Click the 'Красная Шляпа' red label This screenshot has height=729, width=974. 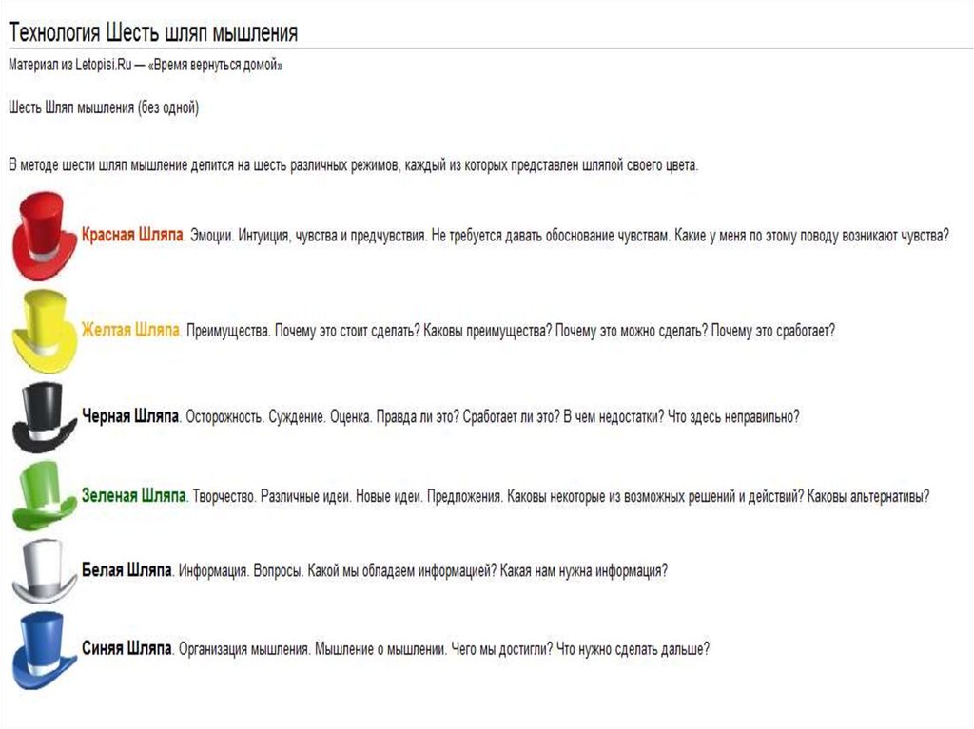pos(132,235)
